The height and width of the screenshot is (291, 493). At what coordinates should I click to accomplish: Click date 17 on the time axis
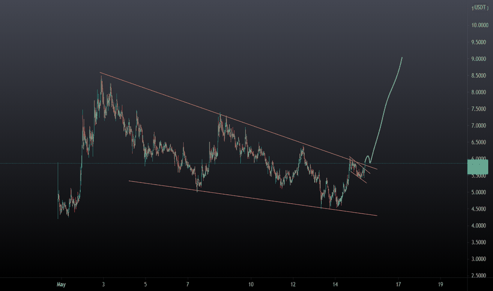(398, 285)
